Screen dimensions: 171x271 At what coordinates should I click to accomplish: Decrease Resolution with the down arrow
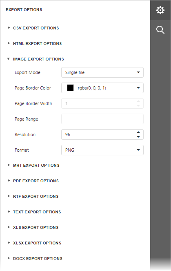pos(138,137)
